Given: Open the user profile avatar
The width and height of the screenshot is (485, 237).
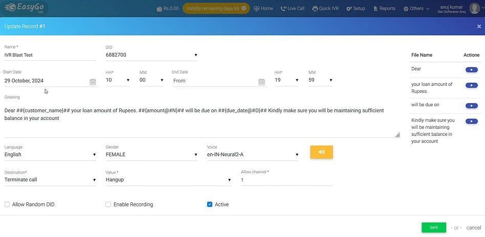Looking at the screenshot, I should [474, 8].
